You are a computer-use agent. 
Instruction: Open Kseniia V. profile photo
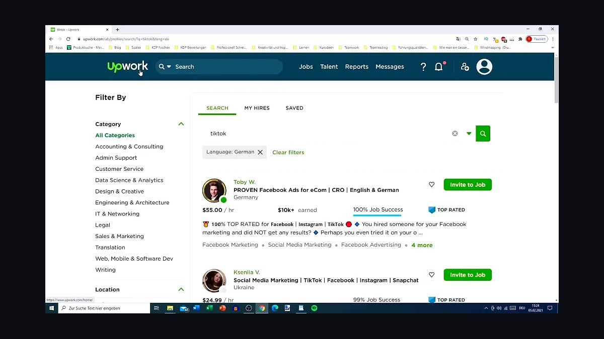click(214, 281)
